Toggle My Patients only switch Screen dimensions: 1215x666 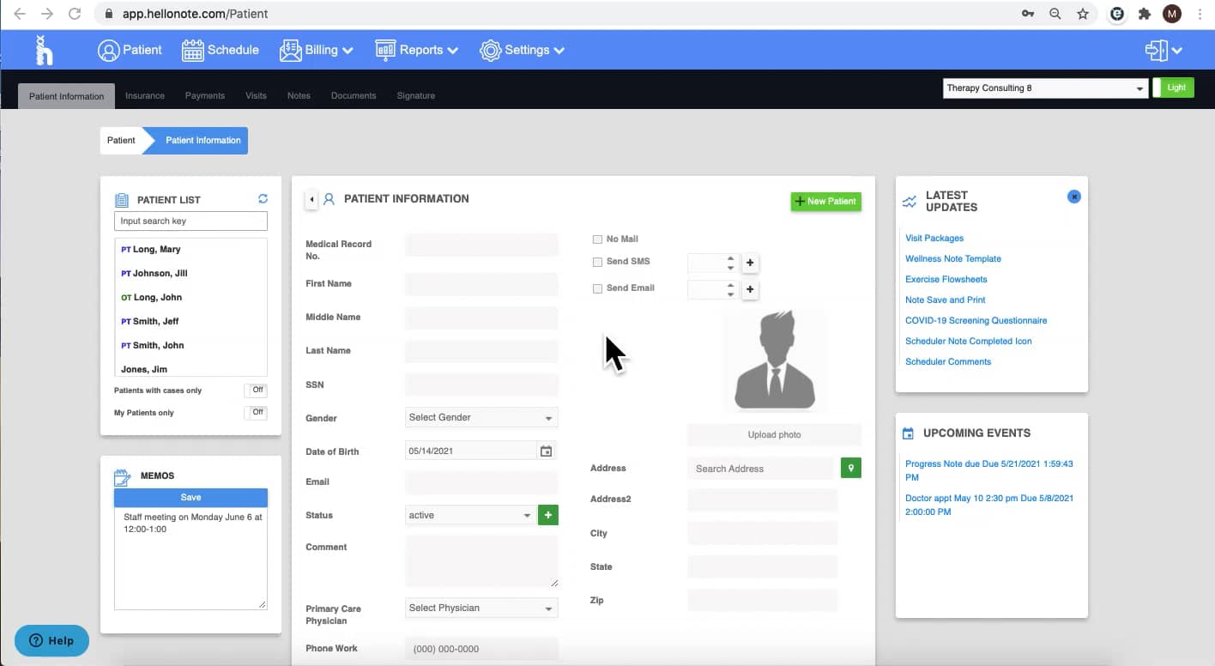click(257, 413)
